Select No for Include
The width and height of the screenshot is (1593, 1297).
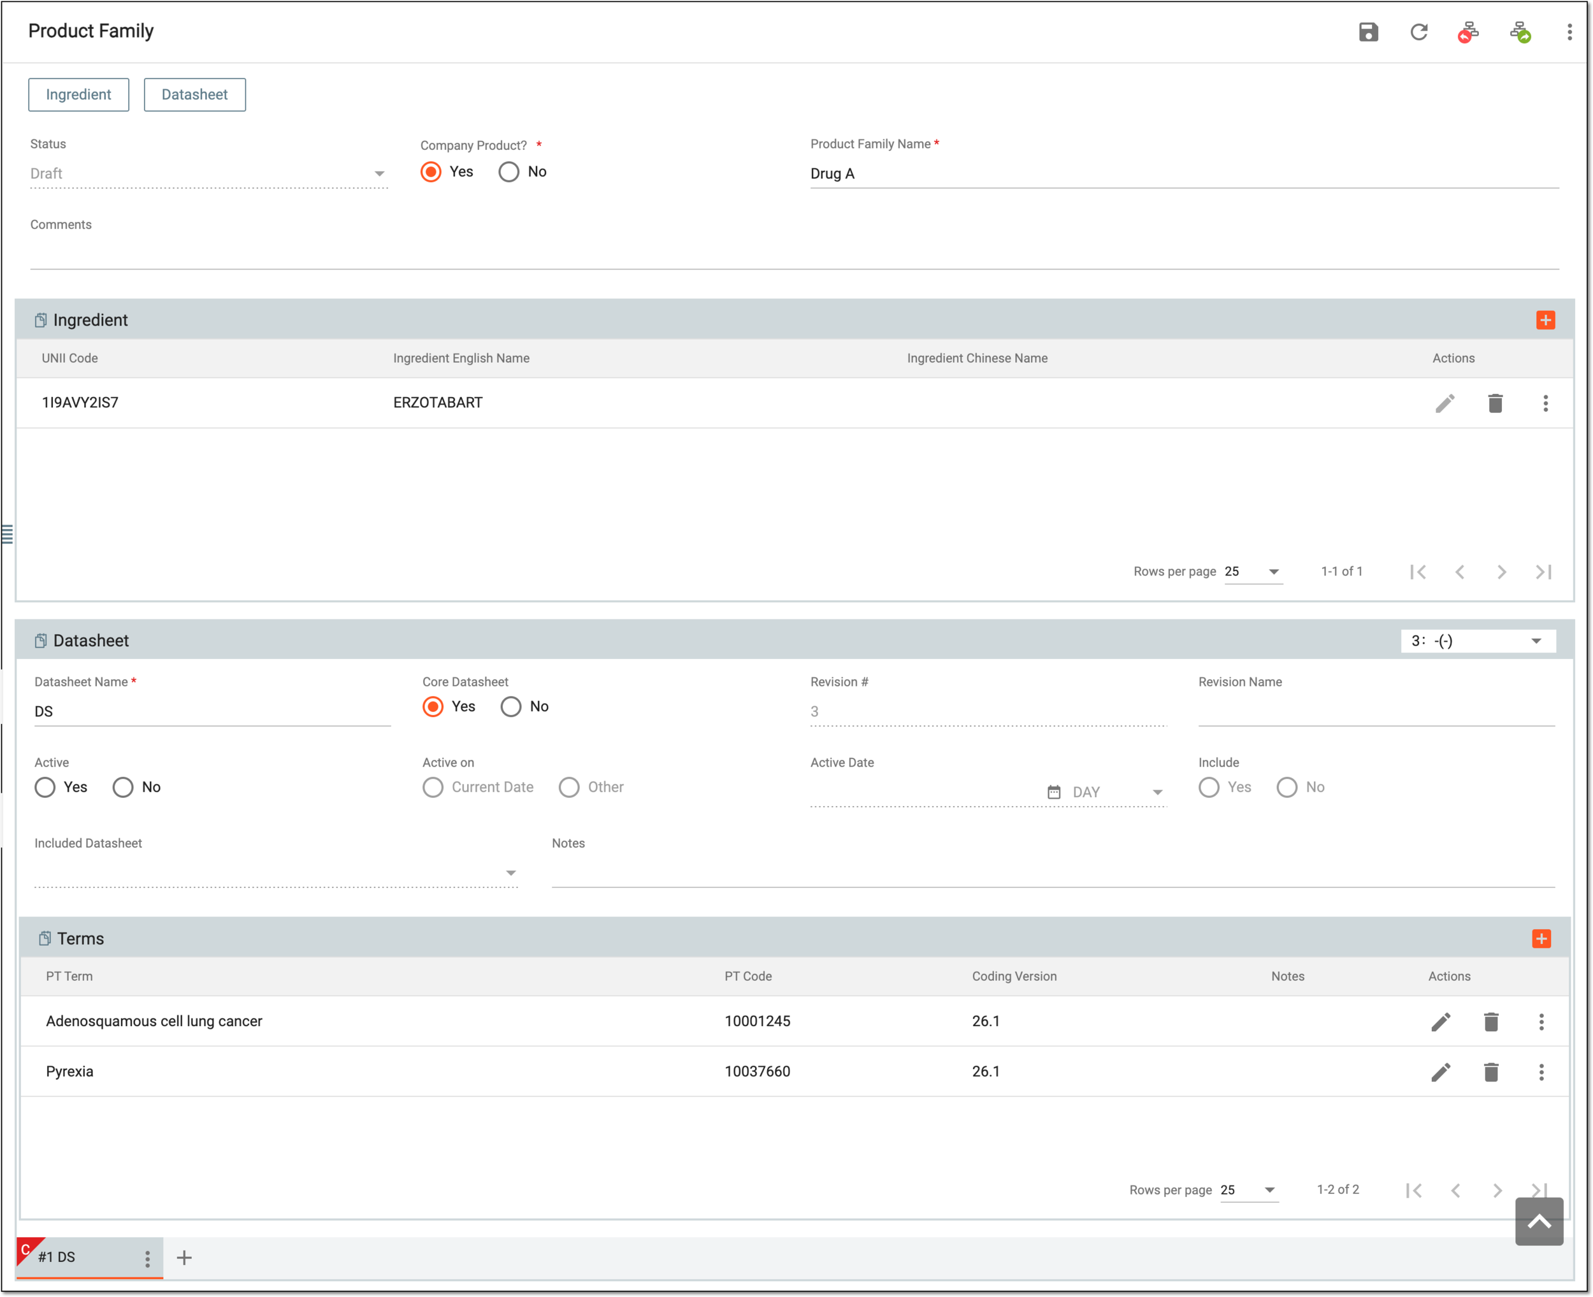(1286, 788)
